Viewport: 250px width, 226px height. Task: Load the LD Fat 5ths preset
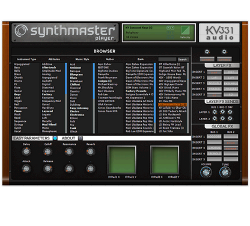(x=166, y=131)
